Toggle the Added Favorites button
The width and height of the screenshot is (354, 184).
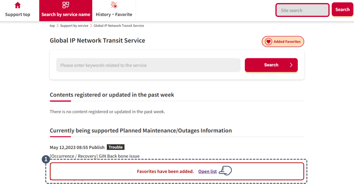[x=283, y=42]
